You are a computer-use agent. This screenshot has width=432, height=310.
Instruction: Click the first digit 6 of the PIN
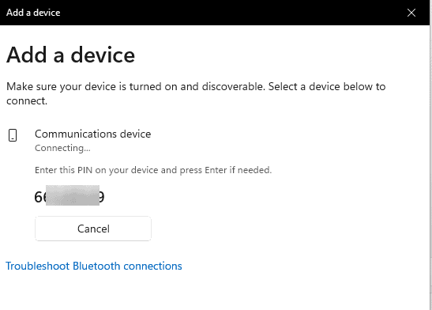click(x=38, y=197)
